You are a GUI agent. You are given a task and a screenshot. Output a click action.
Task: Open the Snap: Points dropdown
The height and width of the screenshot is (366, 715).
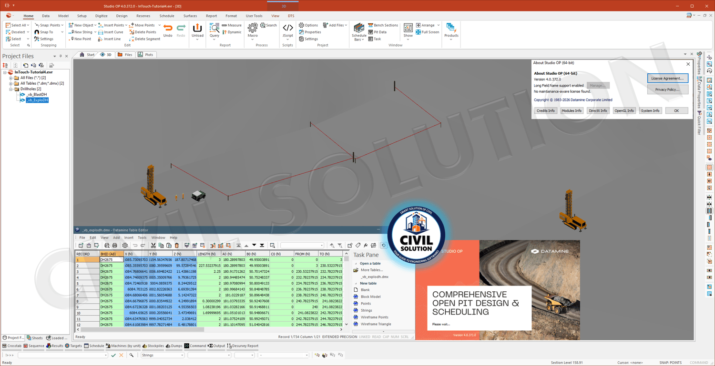tap(62, 25)
